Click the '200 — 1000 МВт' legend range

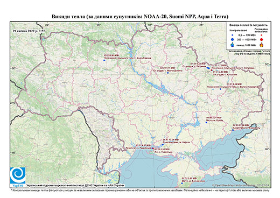tap(247, 39)
